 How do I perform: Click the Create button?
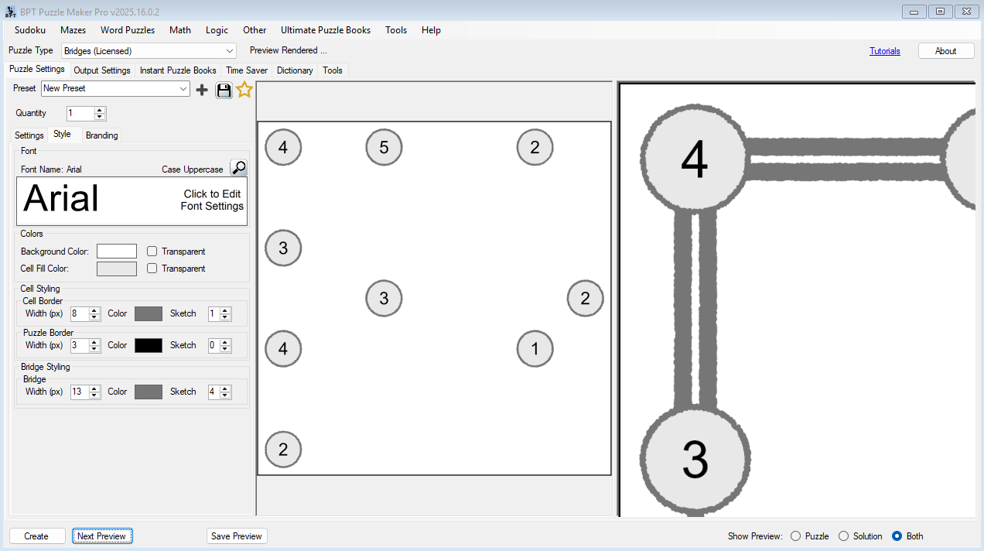(36, 536)
